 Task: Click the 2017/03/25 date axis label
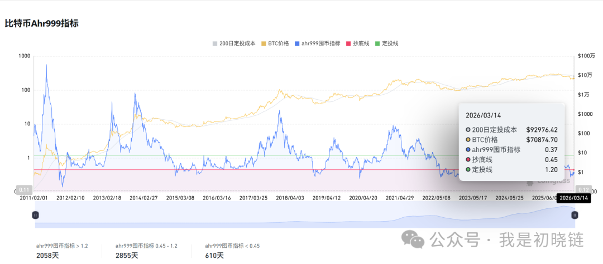[253, 198]
